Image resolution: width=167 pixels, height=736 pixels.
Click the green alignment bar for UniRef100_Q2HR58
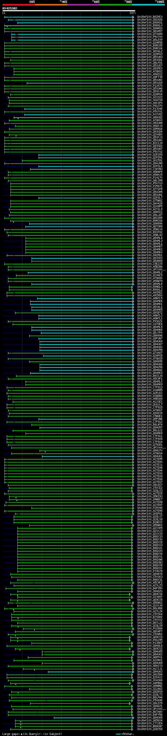coord(69,43)
